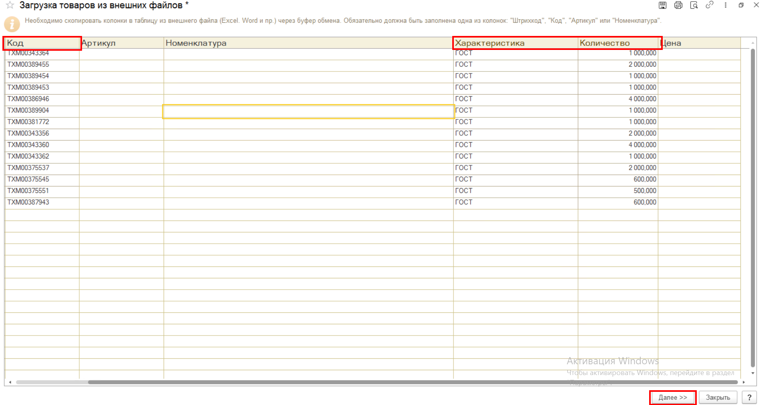Click the vertical scrollbar down arrow
760x405 pixels.
click(x=753, y=373)
